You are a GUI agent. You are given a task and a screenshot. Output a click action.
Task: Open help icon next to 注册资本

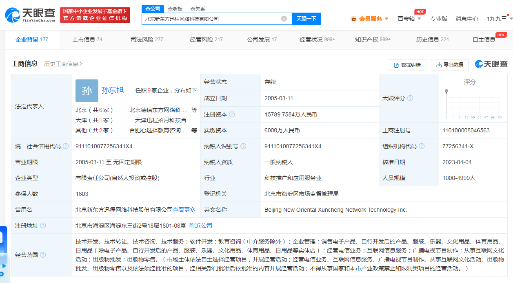click(232, 114)
